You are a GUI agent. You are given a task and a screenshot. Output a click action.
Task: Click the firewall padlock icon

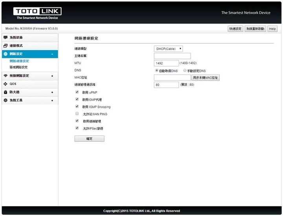(6, 92)
